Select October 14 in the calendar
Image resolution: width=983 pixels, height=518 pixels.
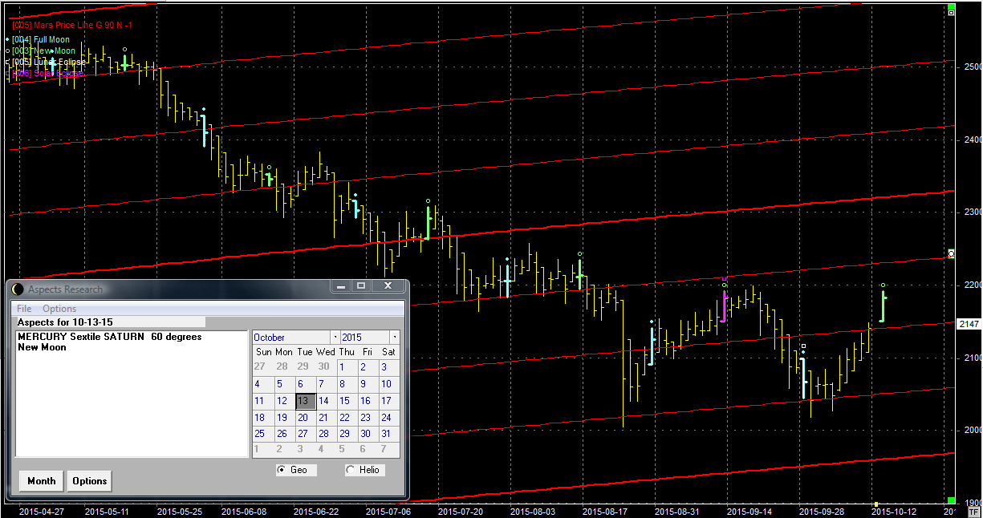tap(323, 401)
